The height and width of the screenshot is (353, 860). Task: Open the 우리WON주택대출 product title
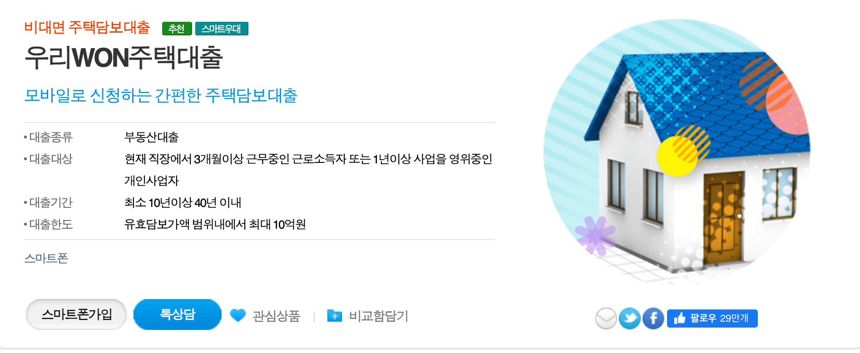click(x=124, y=58)
